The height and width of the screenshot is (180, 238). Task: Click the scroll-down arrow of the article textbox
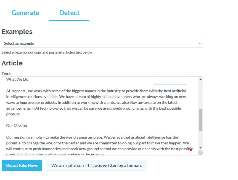(x=201, y=148)
